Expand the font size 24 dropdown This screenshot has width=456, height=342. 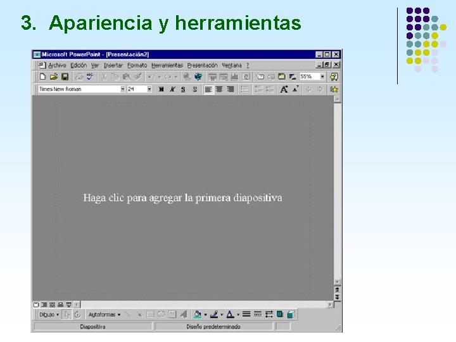coord(149,89)
